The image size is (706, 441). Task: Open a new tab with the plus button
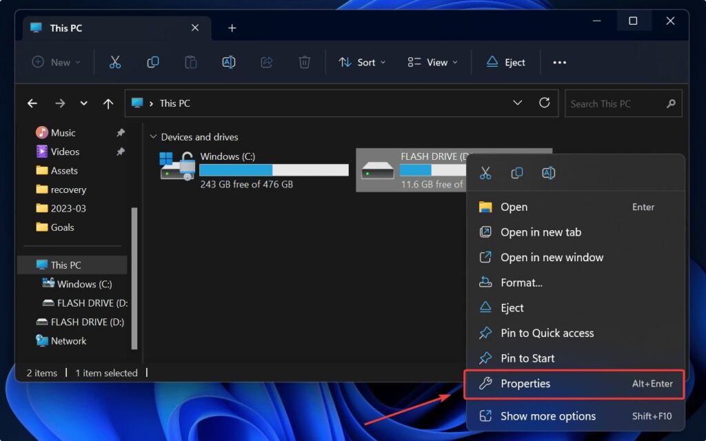coord(232,28)
